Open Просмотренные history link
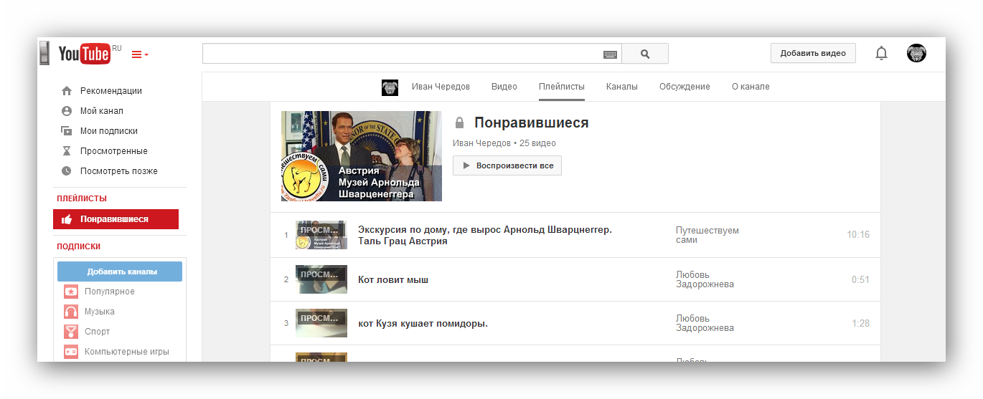 click(114, 151)
